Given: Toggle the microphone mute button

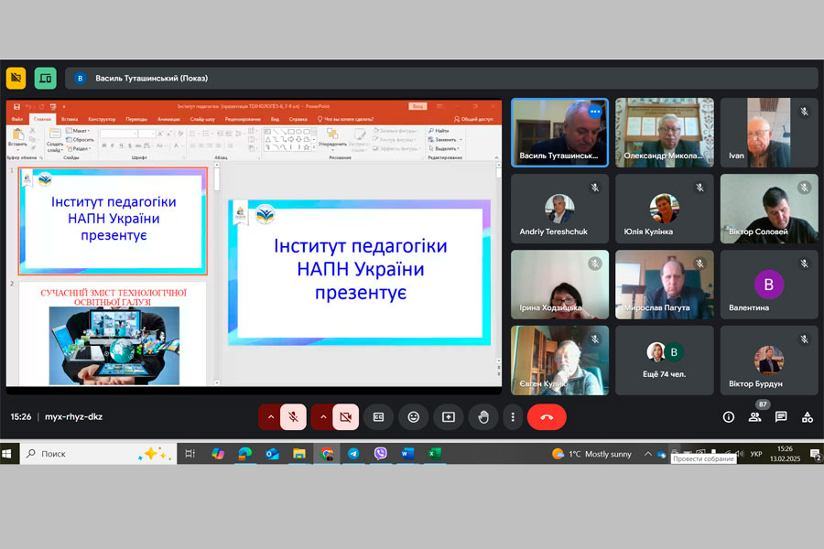Looking at the screenshot, I should click(293, 417).
